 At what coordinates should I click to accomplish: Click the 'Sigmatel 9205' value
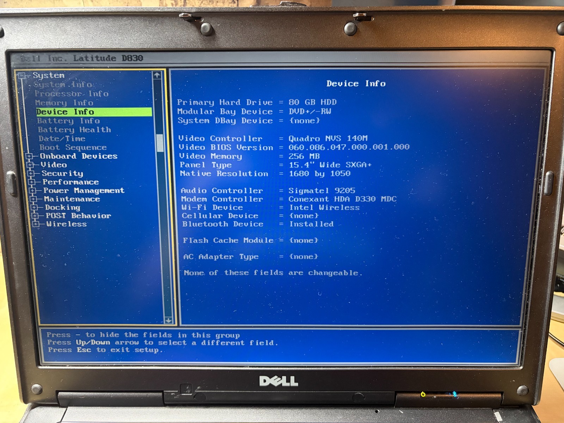(x=322, y=191)
